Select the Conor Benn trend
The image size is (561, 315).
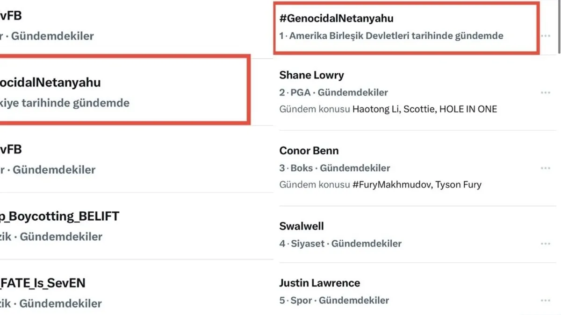309,151
